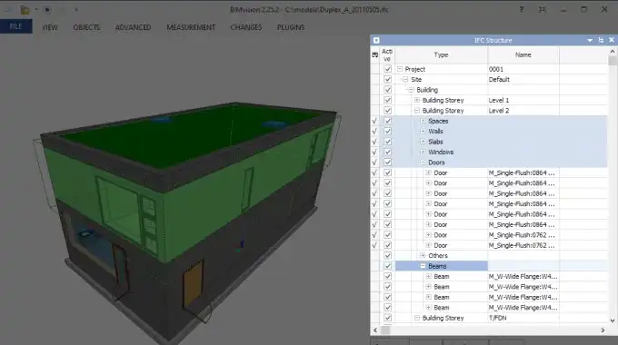618x345 pixels.
Task: Switch to the CHANGES ribbon tab
Action: 246,27
